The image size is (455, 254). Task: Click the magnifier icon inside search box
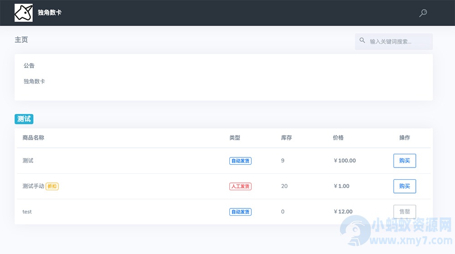(362, 41)
